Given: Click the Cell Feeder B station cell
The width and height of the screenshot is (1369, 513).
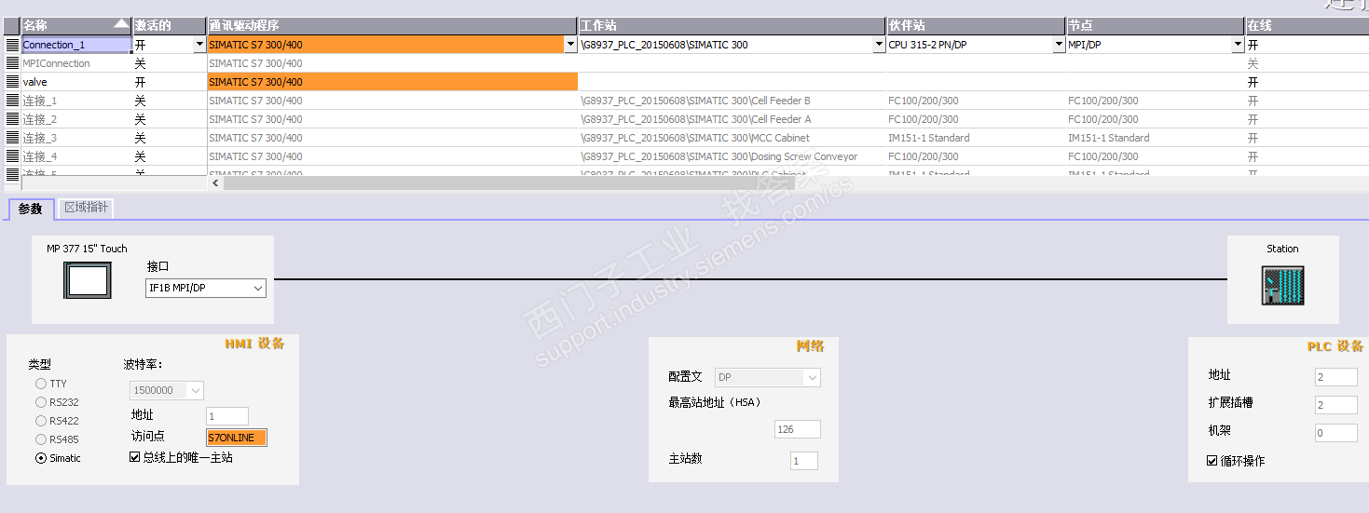Looking at the screenshot, I should tap(732, 101).
